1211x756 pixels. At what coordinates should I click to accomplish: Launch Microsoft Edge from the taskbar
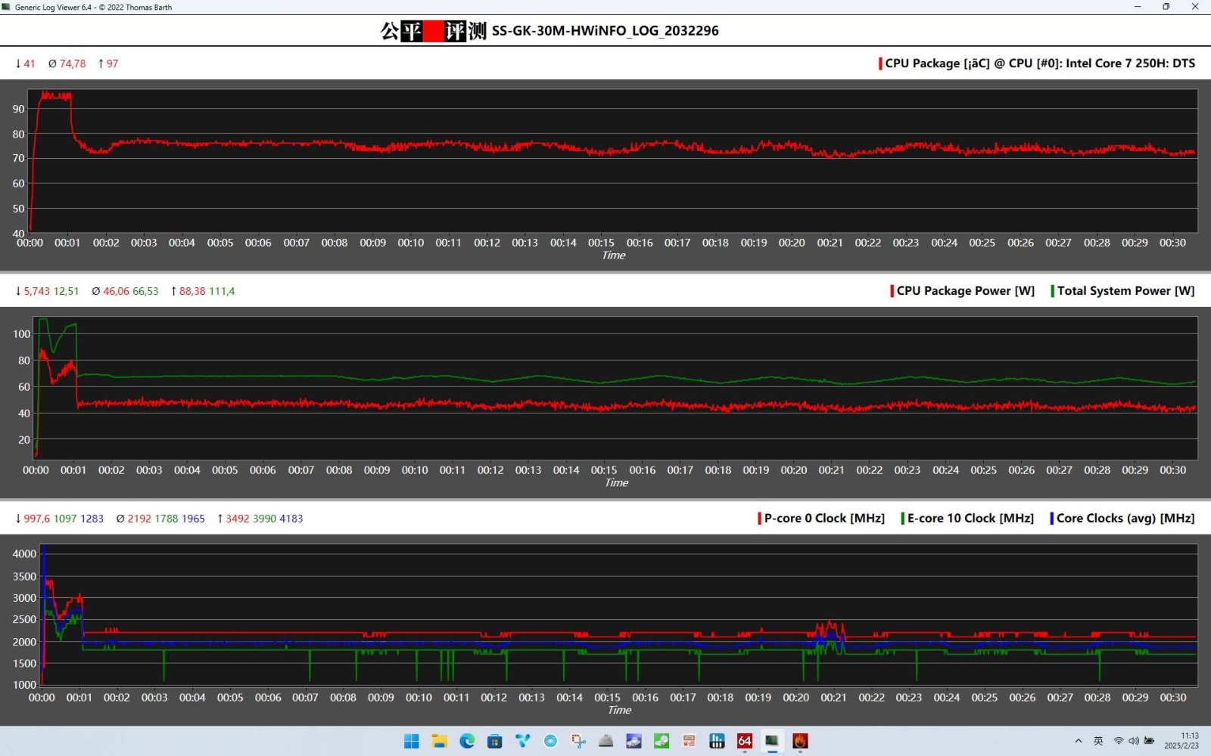coord(467,741)
